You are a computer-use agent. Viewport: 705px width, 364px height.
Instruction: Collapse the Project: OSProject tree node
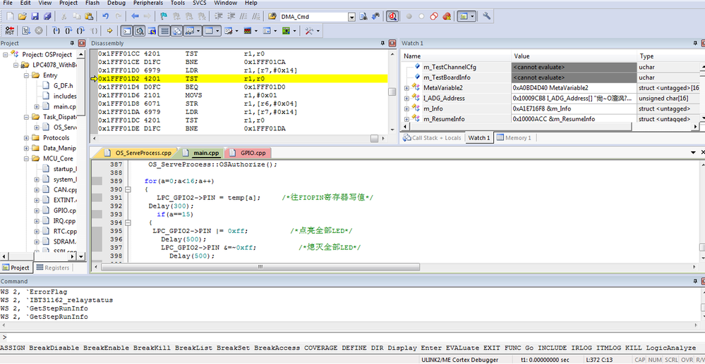5,54
